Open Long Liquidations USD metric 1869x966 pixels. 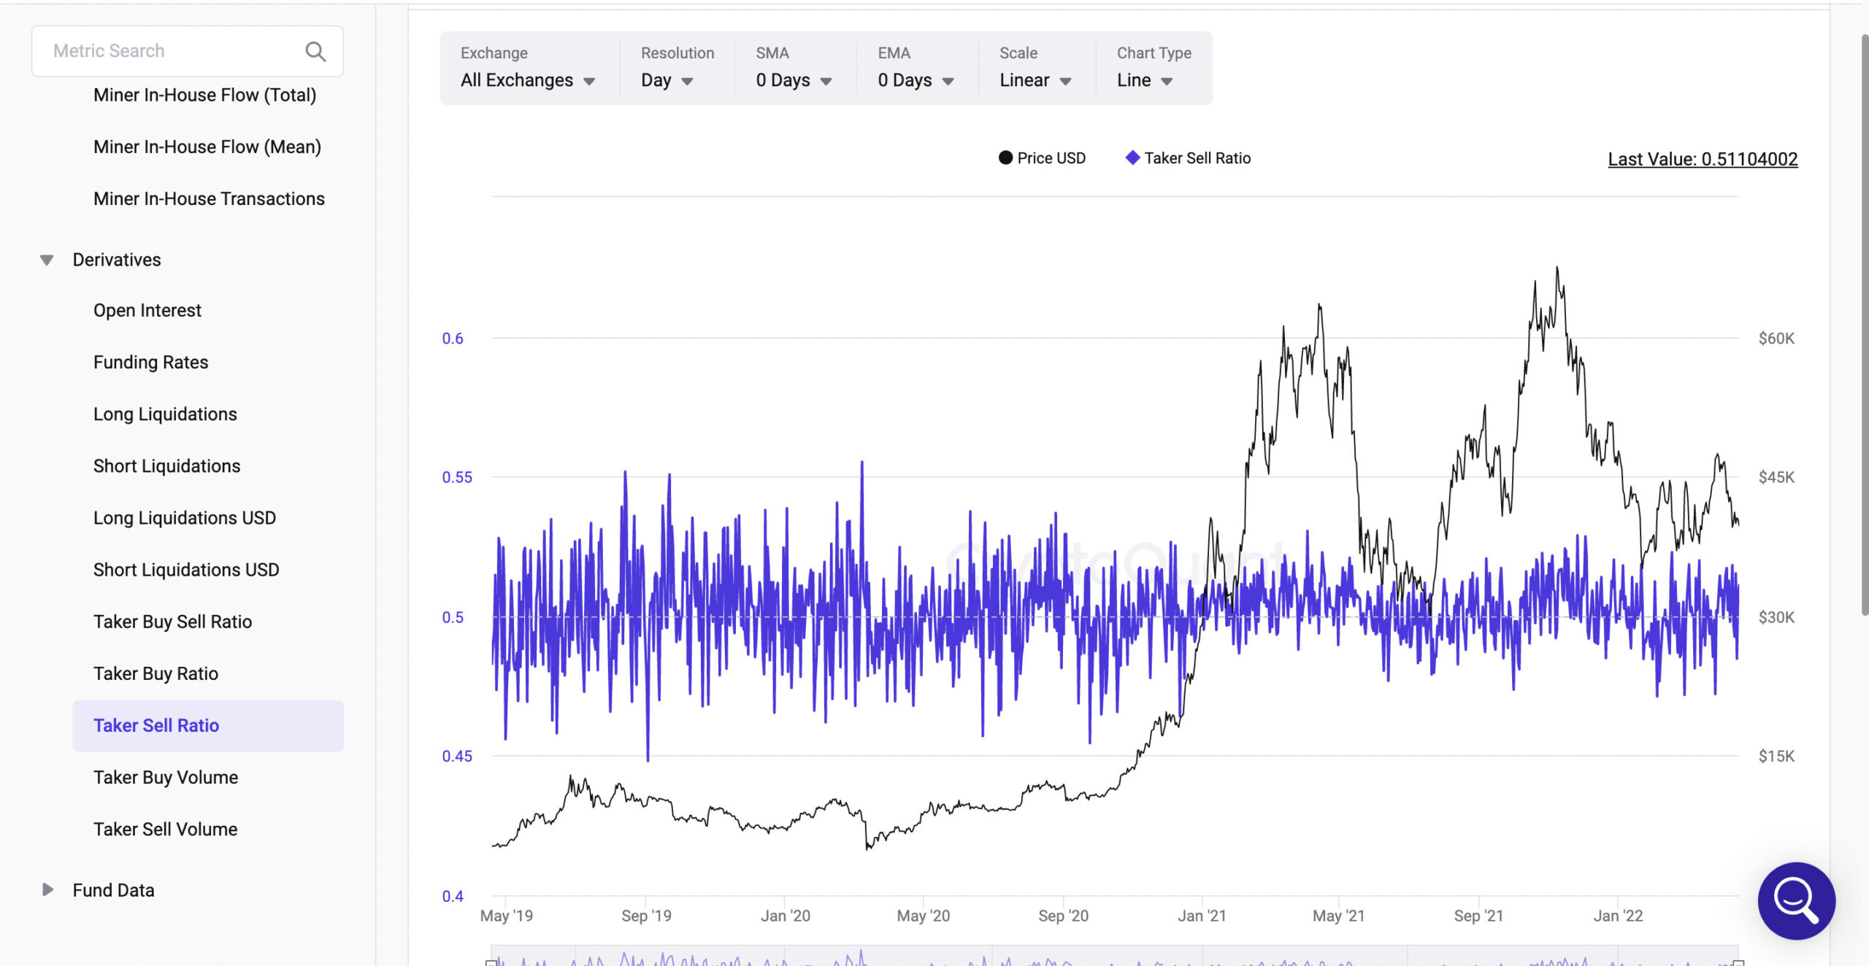tap(185, 517)
